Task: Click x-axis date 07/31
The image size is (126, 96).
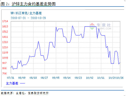Action: tap(10, 78)
